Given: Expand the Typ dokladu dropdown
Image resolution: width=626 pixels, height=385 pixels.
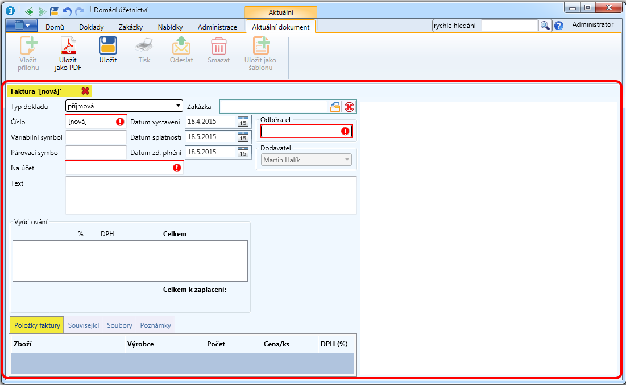Looking at the screenshot, I should coord(178,106).
